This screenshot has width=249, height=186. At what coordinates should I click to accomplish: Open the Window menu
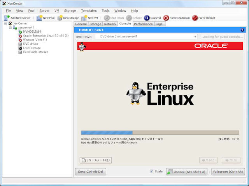tap(120, 11)
